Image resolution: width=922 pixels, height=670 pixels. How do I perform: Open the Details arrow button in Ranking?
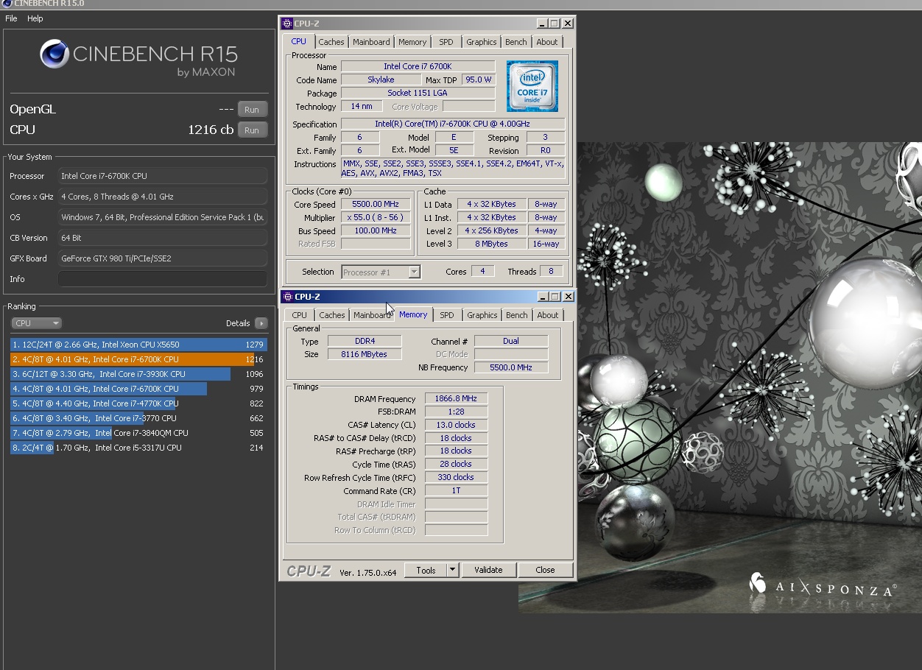[x=261, y=323]
